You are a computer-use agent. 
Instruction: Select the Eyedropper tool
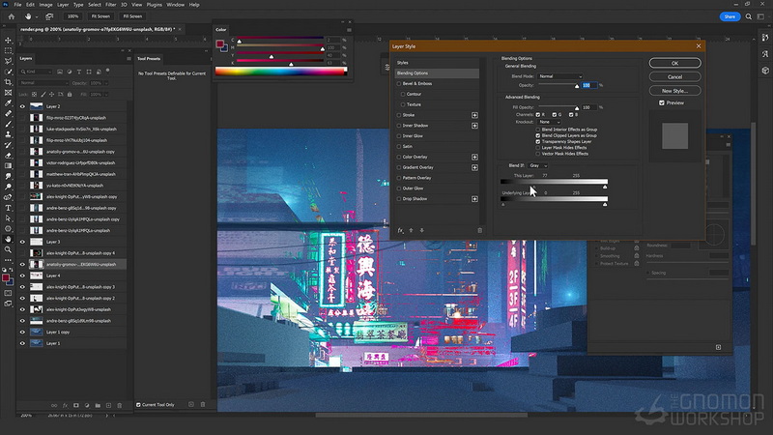[8, 103]
